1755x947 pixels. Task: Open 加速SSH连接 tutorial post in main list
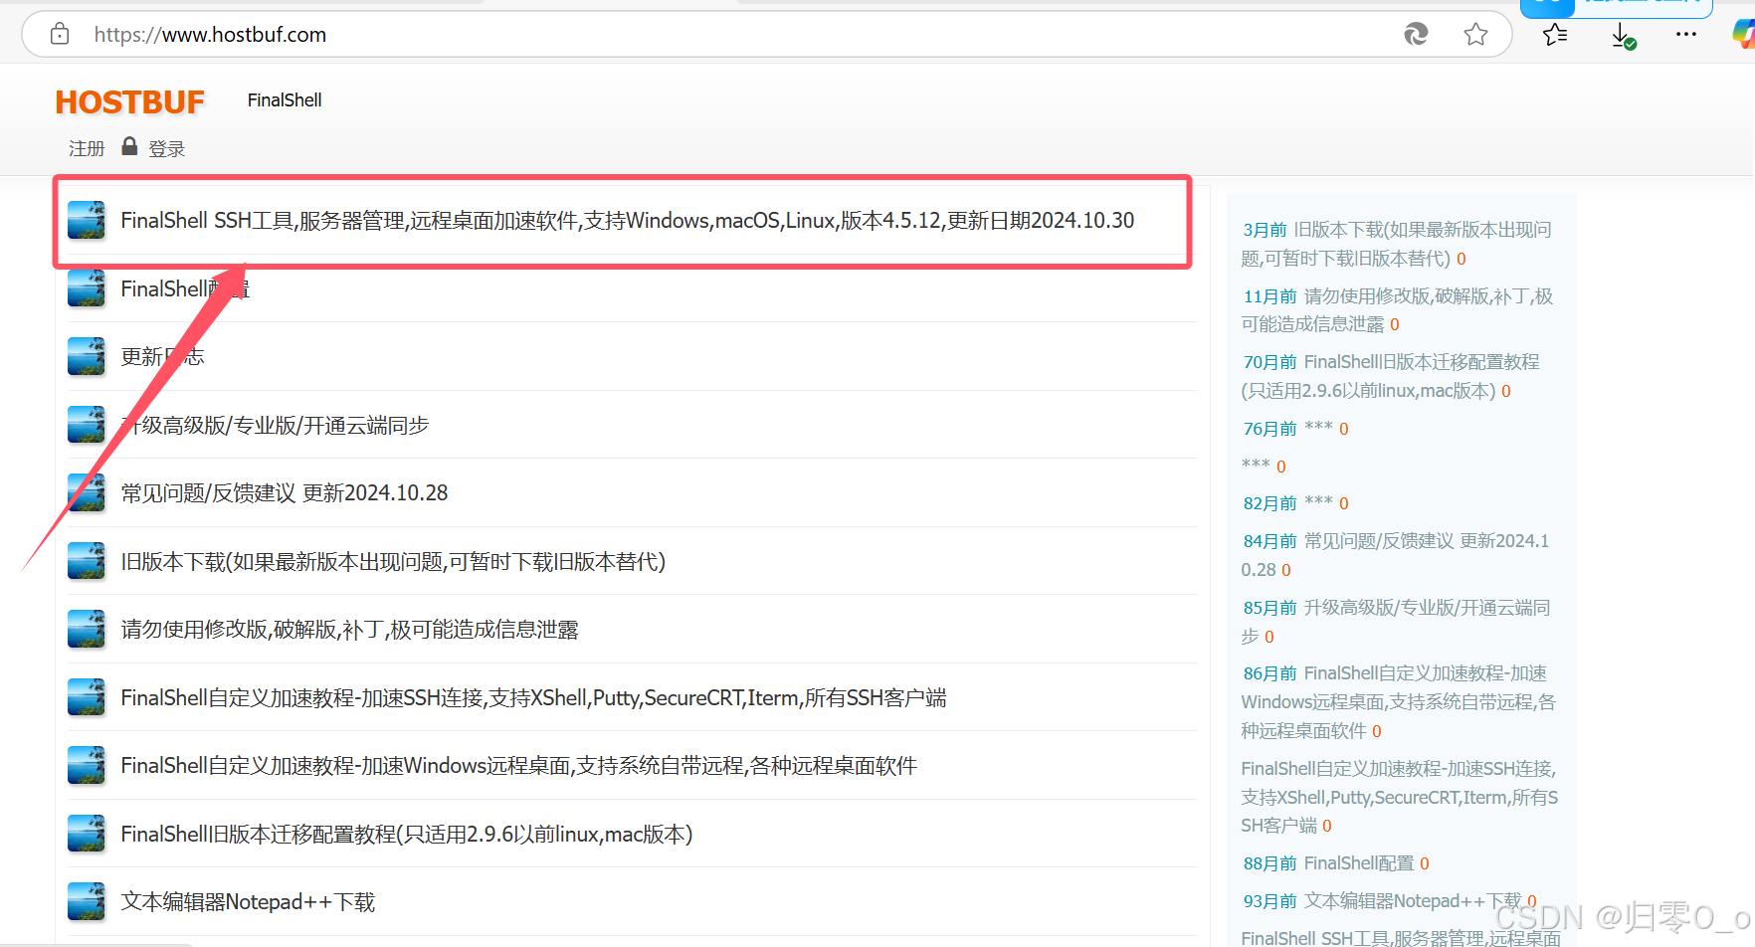coord(533,697)
